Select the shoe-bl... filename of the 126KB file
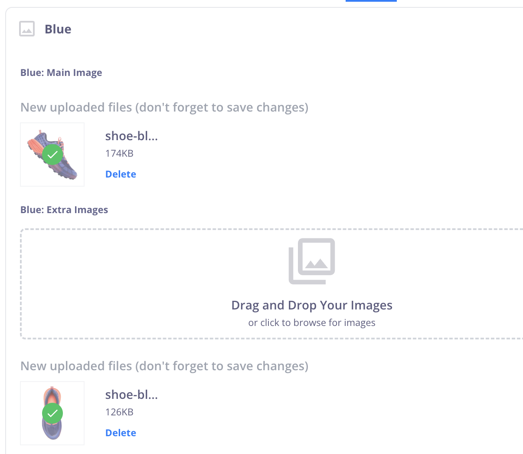523x454 pixels. (131, 395)
